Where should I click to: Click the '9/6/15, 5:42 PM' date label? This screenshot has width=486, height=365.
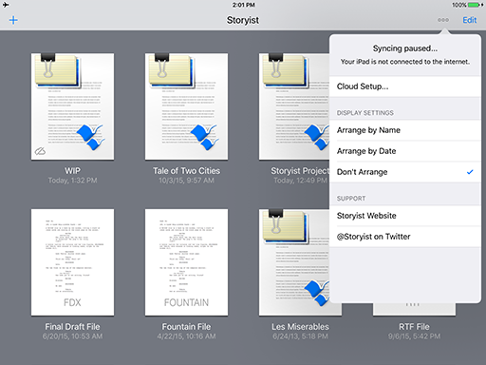click(x=414, y=336)
